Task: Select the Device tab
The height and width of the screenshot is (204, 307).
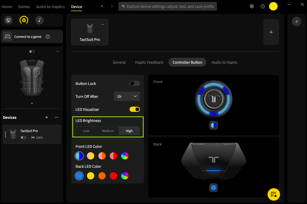Action: (x=76, y=7)
